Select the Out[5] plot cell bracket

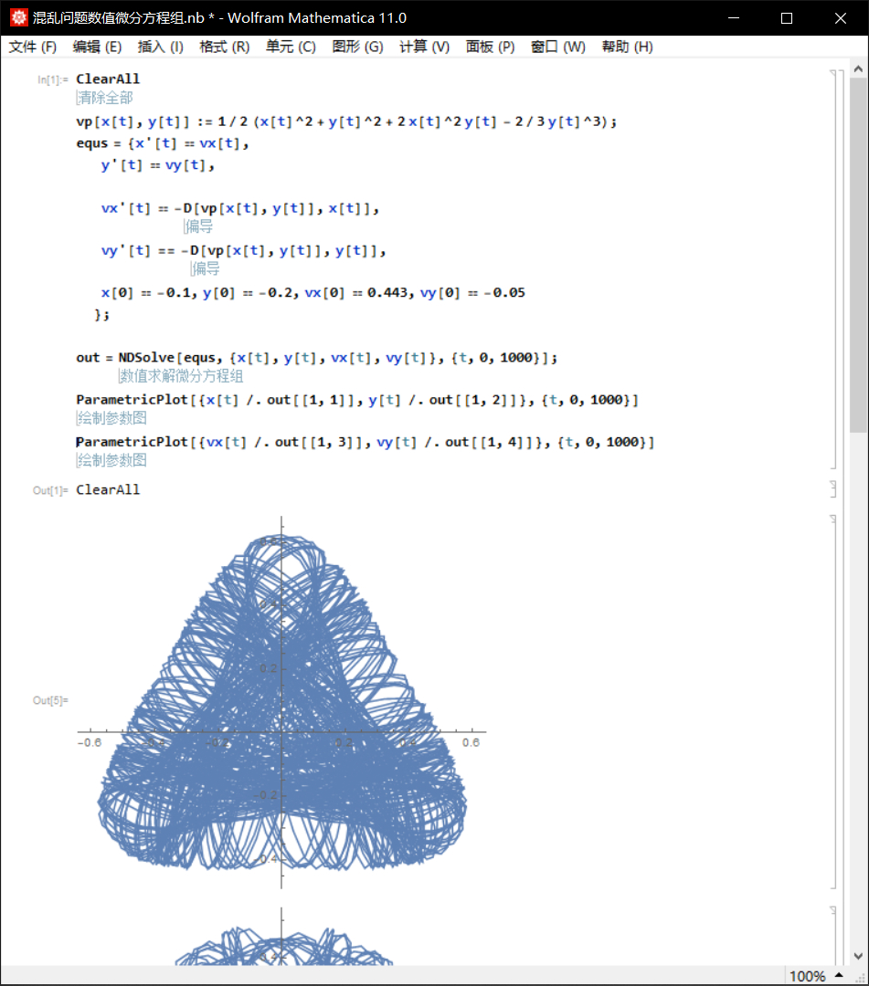tap(833, 702)
